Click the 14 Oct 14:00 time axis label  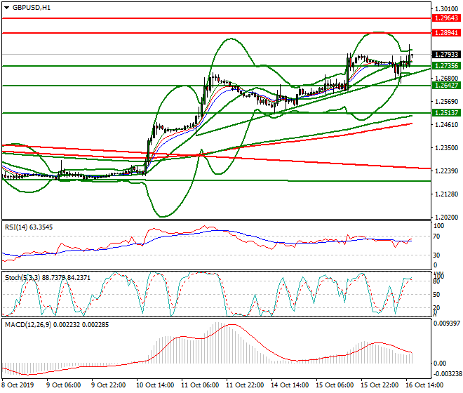click(x=290, y=385)
